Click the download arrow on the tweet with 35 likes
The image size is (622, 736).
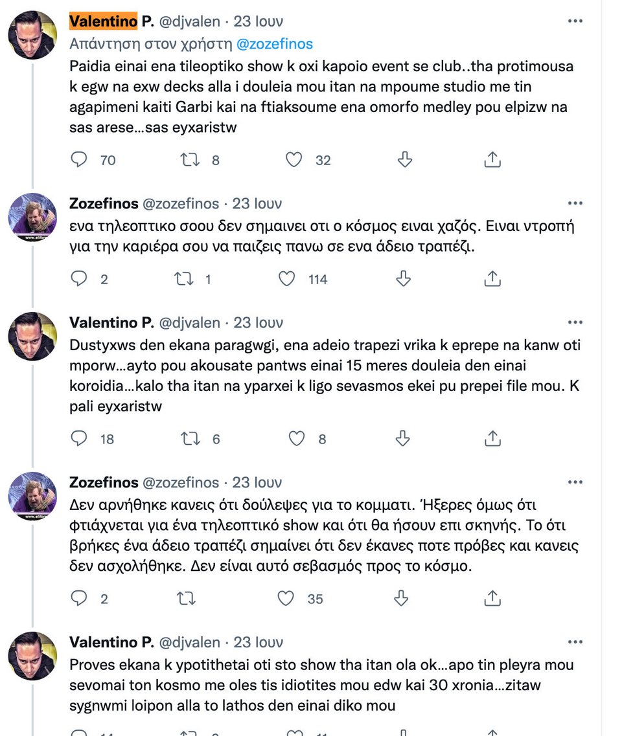click(x=400, y=598)
